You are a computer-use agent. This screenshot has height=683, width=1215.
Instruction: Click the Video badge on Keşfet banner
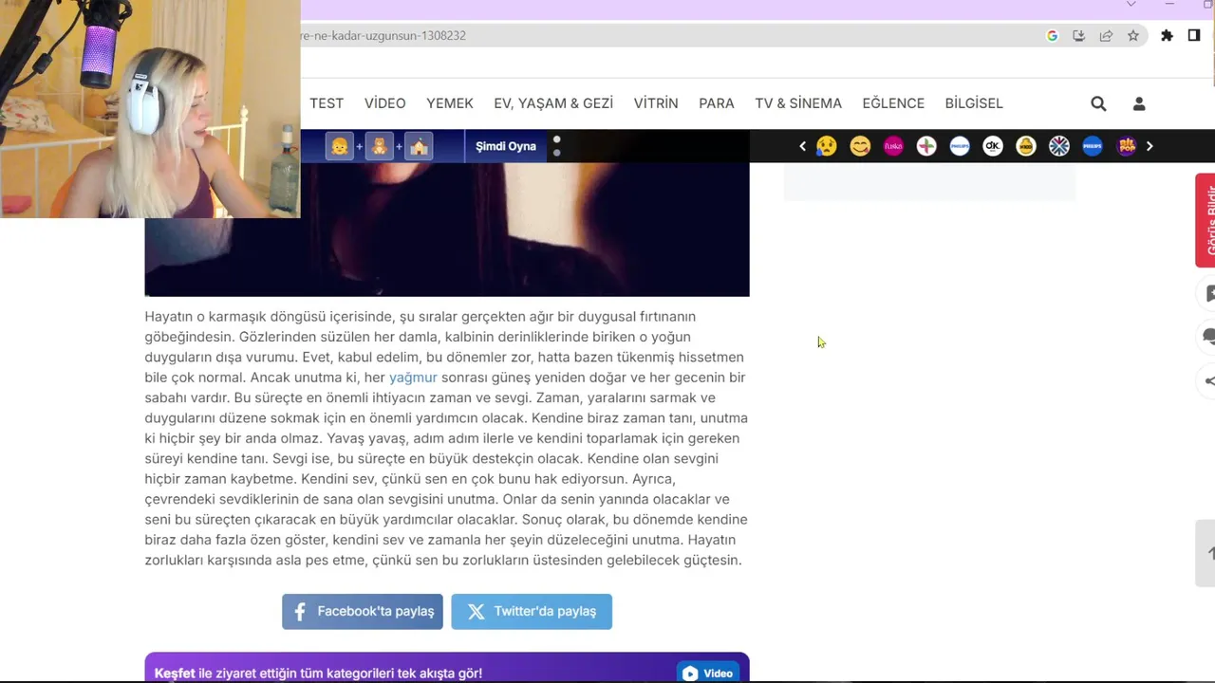pos(708,673)
